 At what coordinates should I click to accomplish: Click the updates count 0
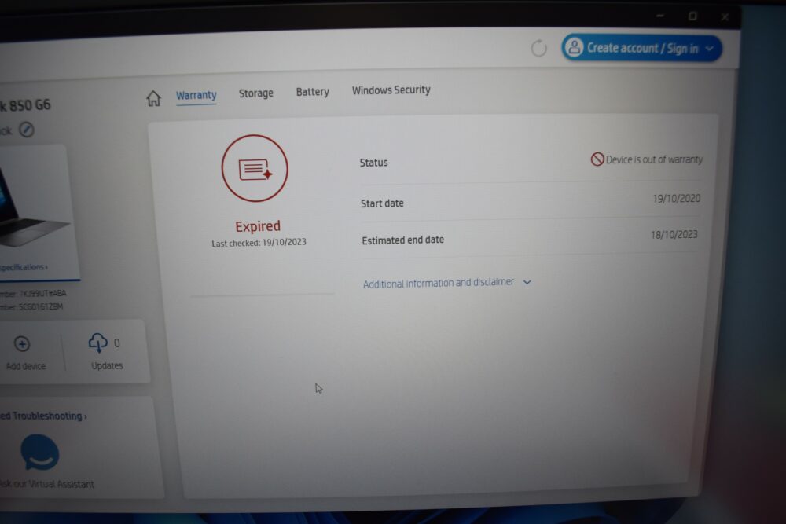pyautogui.click(x=117, y=343)
